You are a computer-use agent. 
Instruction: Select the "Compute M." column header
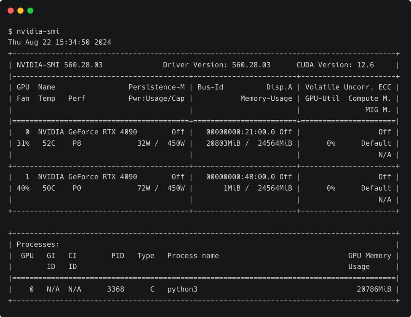(x=370, y=98)
